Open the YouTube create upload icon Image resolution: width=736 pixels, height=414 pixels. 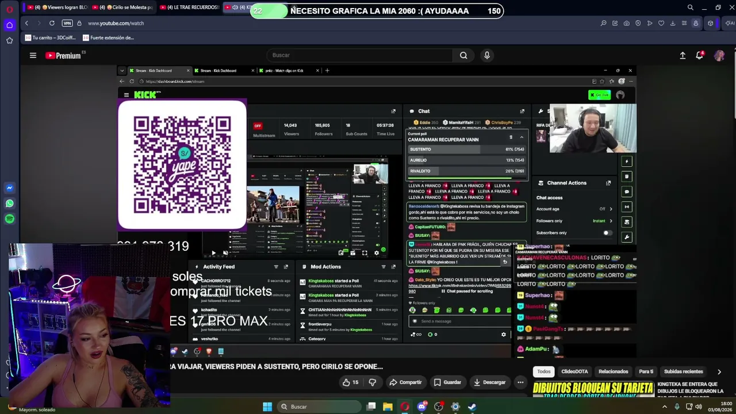[x=683, y=55]
